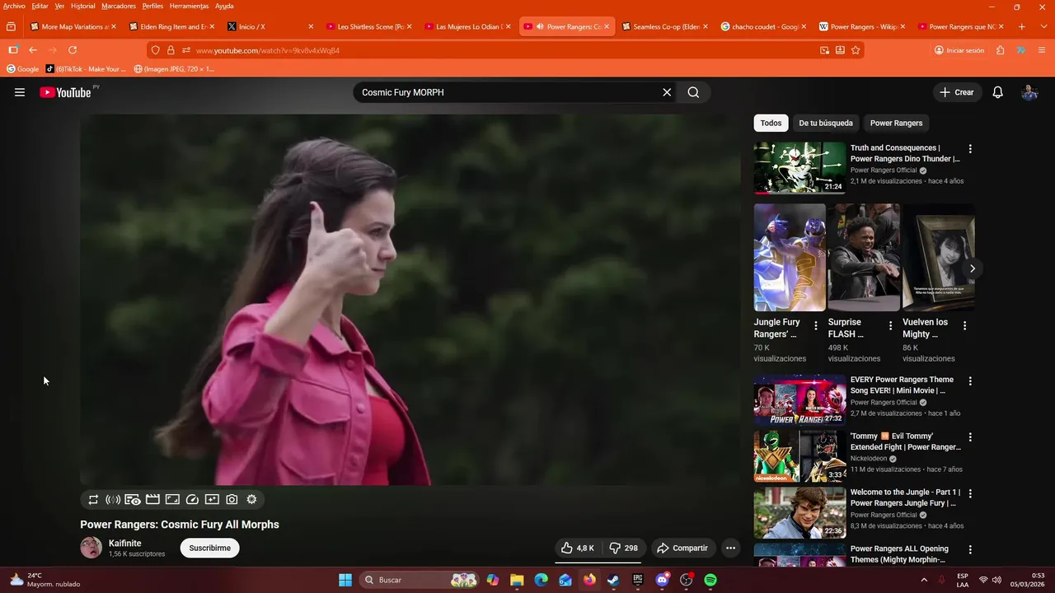Open the enhancer settings gear icon
The height and width of the screenshot is (593, 1055).
coord(251,499)
